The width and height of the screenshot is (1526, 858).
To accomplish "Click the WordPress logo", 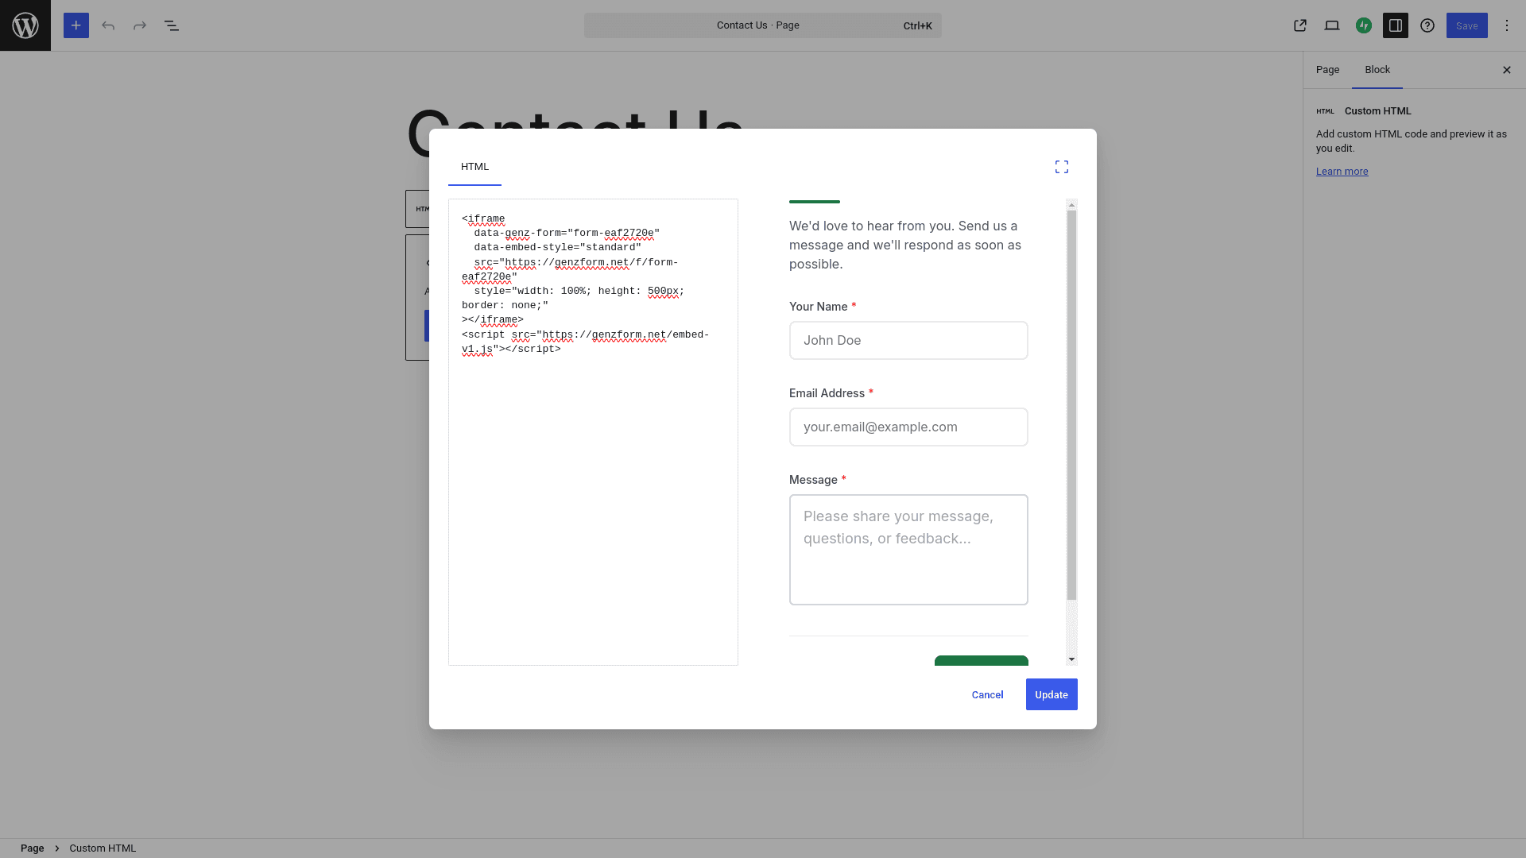I will click(25, 25).
